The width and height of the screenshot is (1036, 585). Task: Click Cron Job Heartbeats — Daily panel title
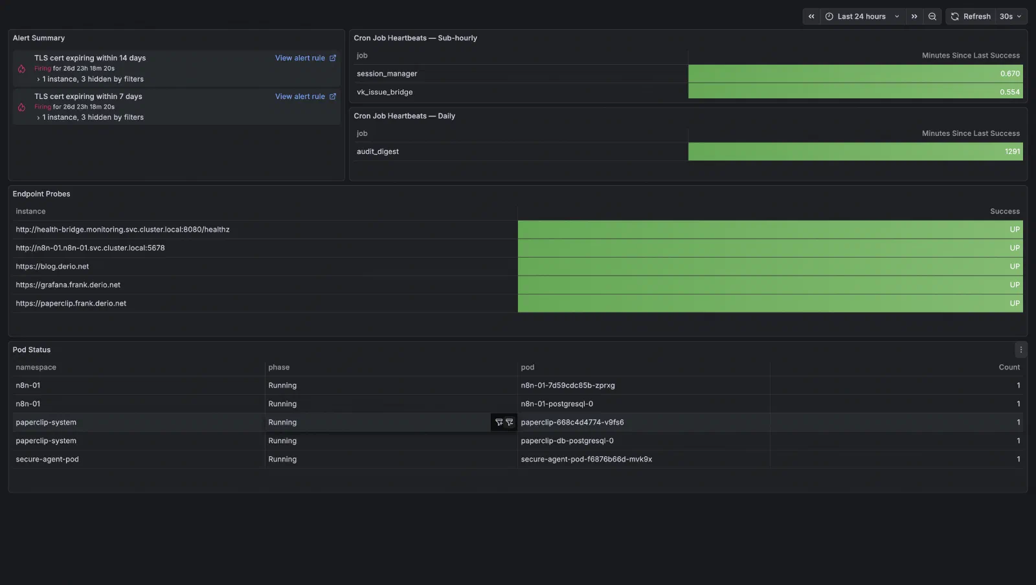[x=404, y=116]
